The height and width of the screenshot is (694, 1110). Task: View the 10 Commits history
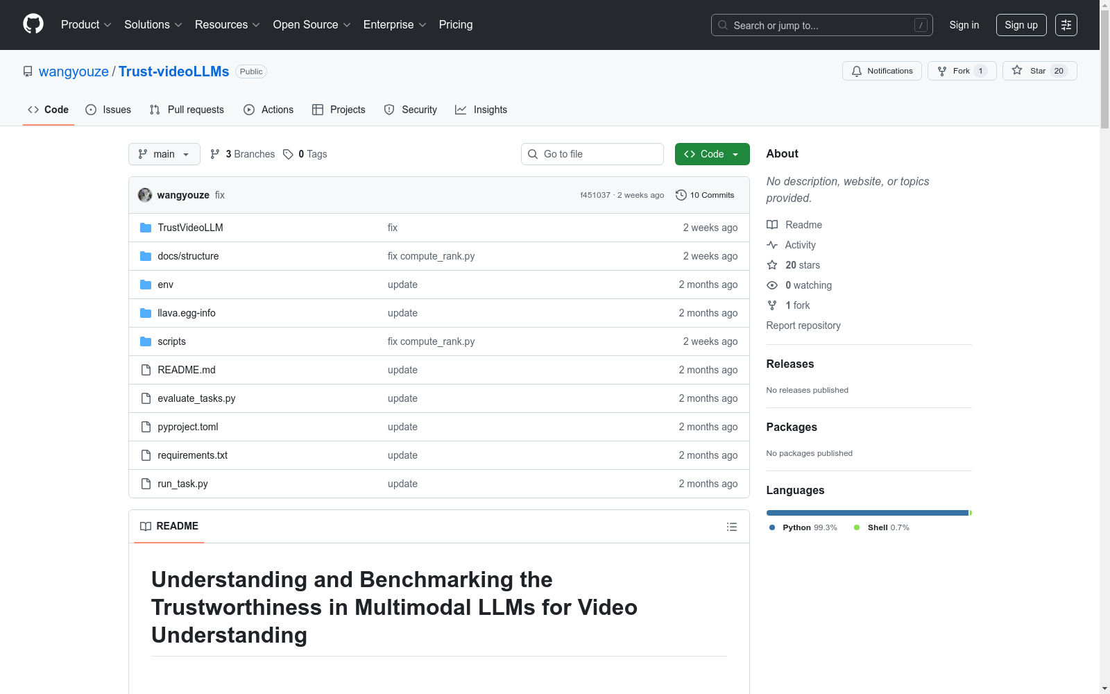(x=705, y=195)
